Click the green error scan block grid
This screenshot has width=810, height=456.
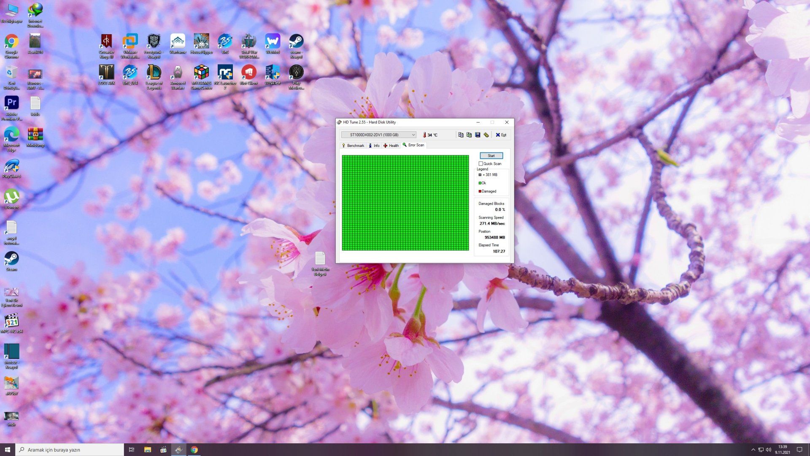[405, 203]
